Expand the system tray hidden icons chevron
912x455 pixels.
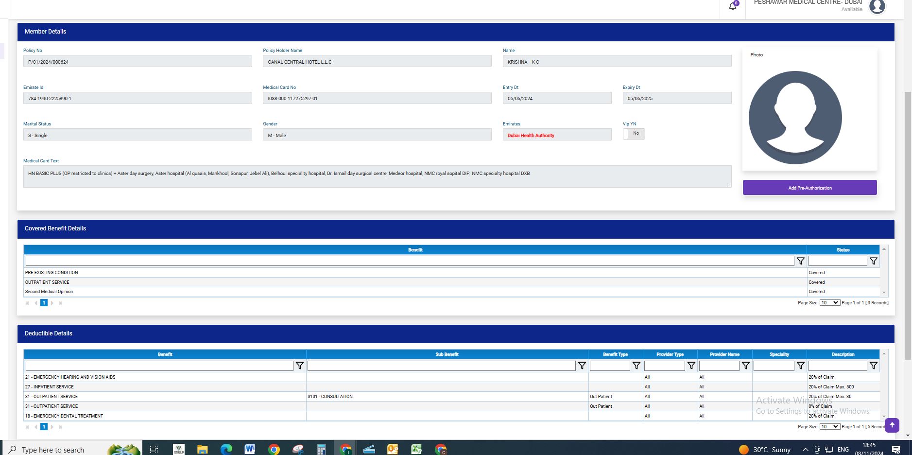click(x=805, y=450)
